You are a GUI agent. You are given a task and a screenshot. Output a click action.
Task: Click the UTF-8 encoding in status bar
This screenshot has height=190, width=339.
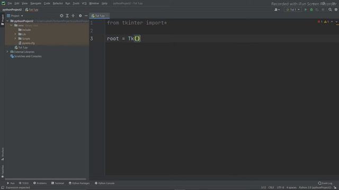tap(280, 188)
